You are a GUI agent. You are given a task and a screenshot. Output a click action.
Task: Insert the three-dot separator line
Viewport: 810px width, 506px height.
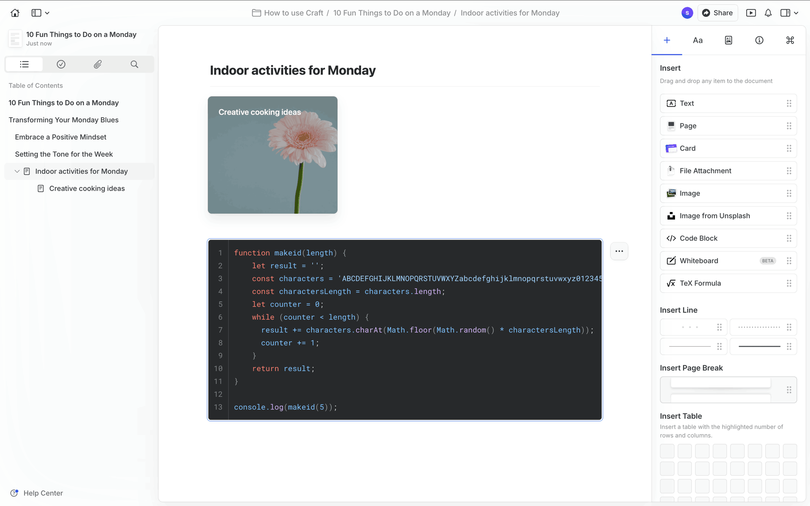tap(693, 327)
